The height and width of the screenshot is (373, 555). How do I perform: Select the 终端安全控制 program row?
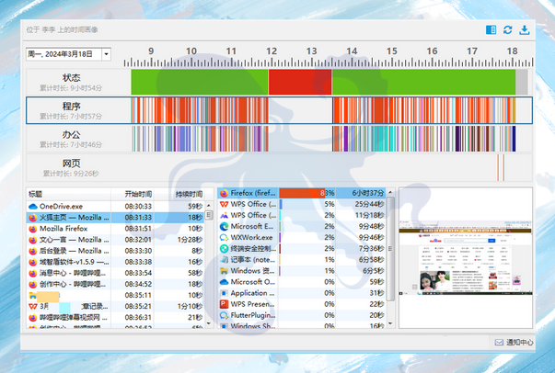(x=253, y=248)
